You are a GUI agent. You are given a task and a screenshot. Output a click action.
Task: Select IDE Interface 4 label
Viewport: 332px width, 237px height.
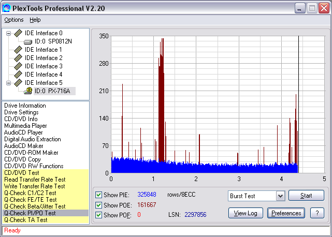pyautogui.click(x=44, y=75)
